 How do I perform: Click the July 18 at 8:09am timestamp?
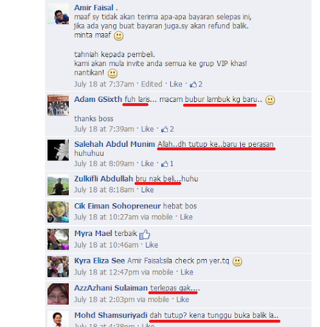pos(104,163)
